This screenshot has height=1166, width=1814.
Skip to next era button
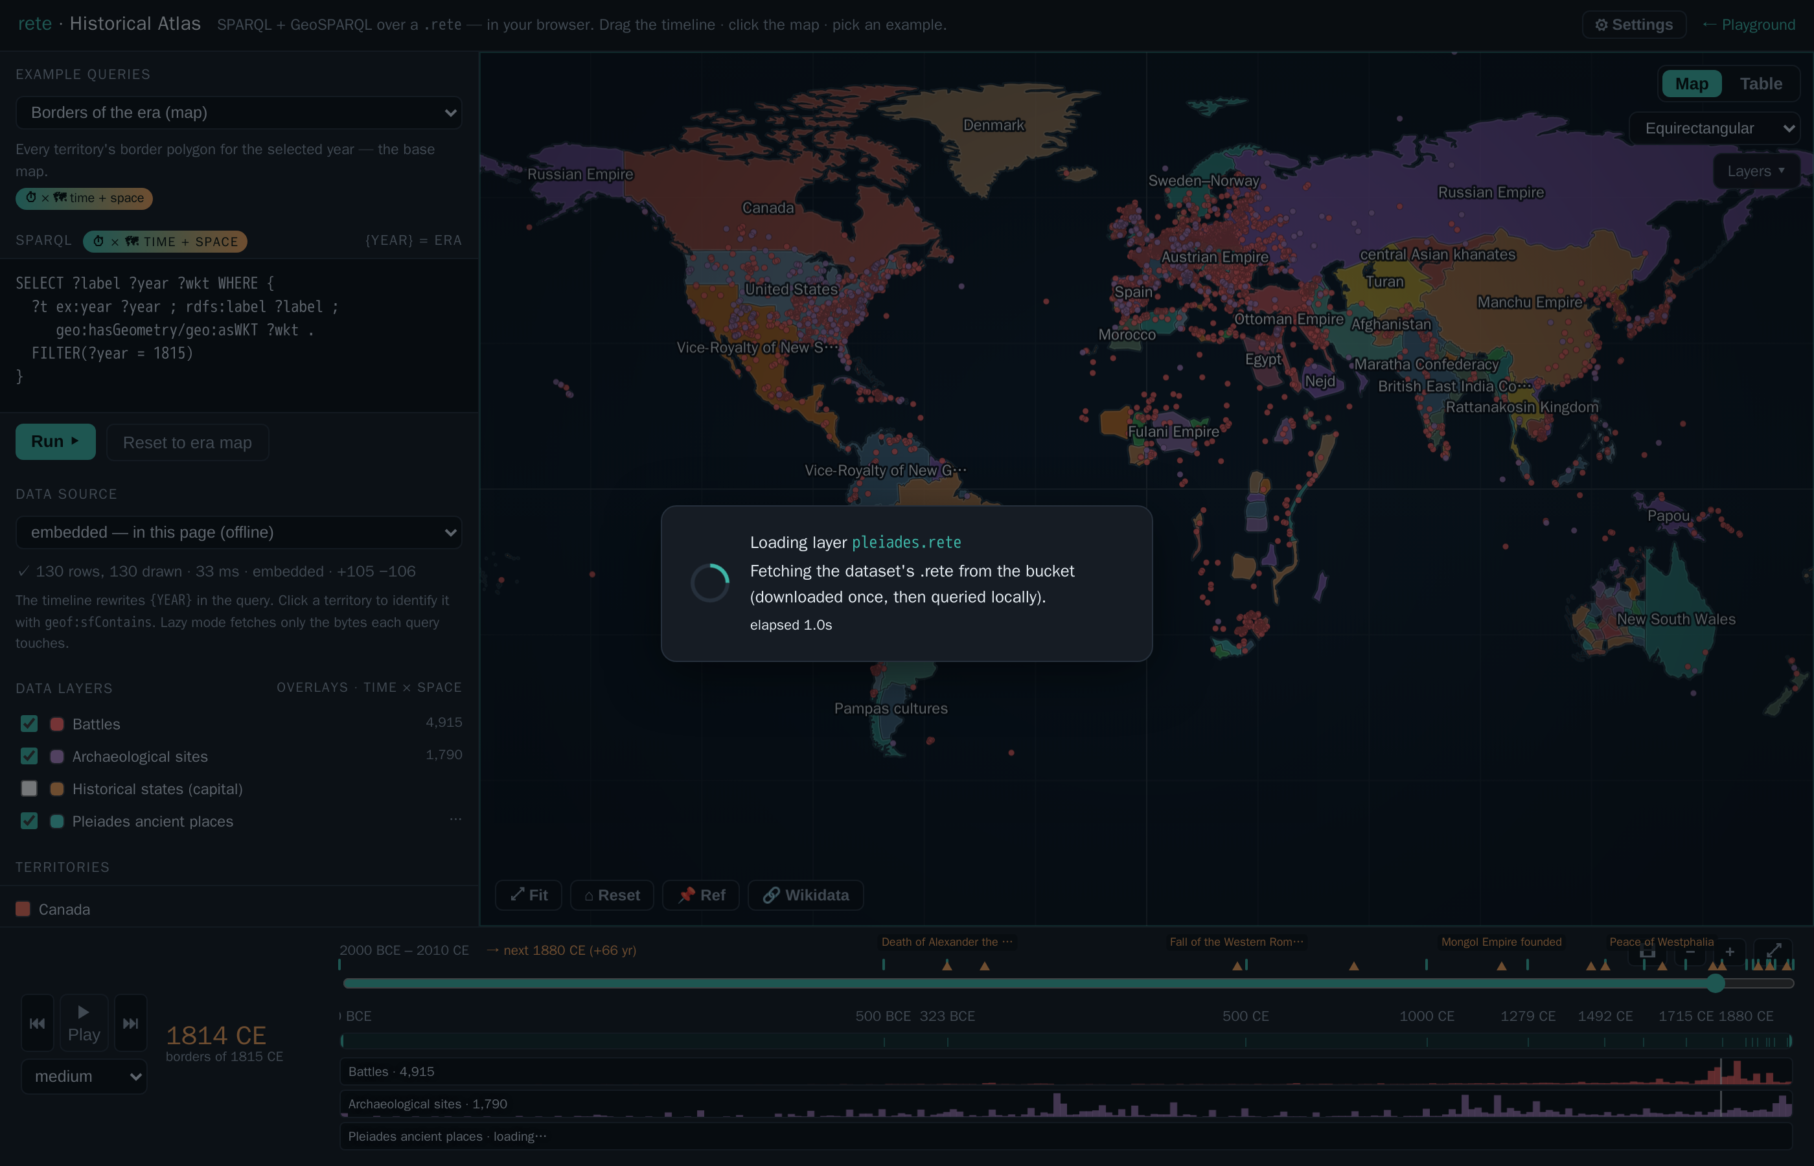(130, 1023)
